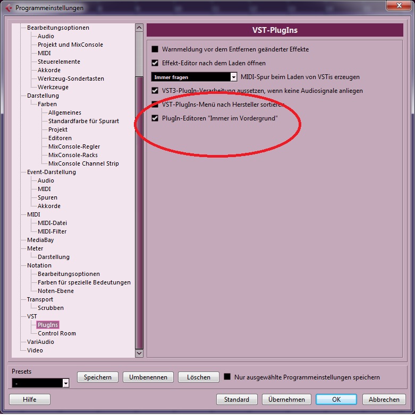
Task: Confirm the dialog with OK
Action: (336, 400)
